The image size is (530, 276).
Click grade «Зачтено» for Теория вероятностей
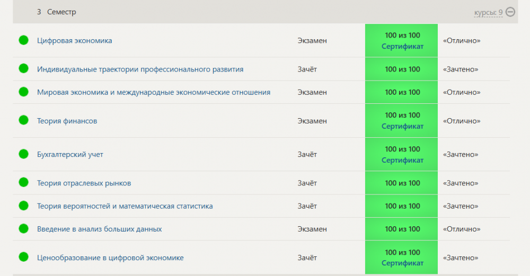461,206
